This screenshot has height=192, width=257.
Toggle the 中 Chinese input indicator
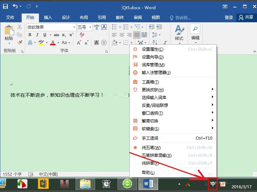coord(213,184)
